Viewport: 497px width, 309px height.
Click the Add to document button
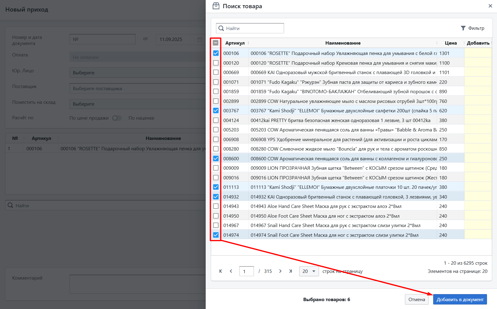460,299
